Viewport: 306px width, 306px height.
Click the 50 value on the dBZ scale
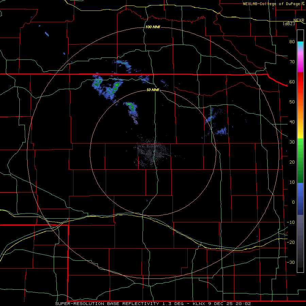292,102
